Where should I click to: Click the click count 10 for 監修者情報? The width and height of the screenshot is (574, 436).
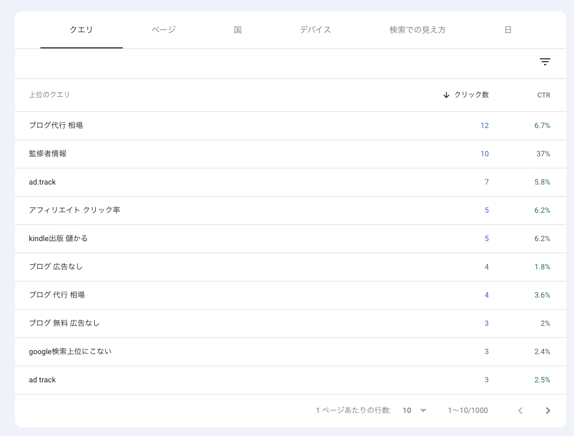pos(484,153)
